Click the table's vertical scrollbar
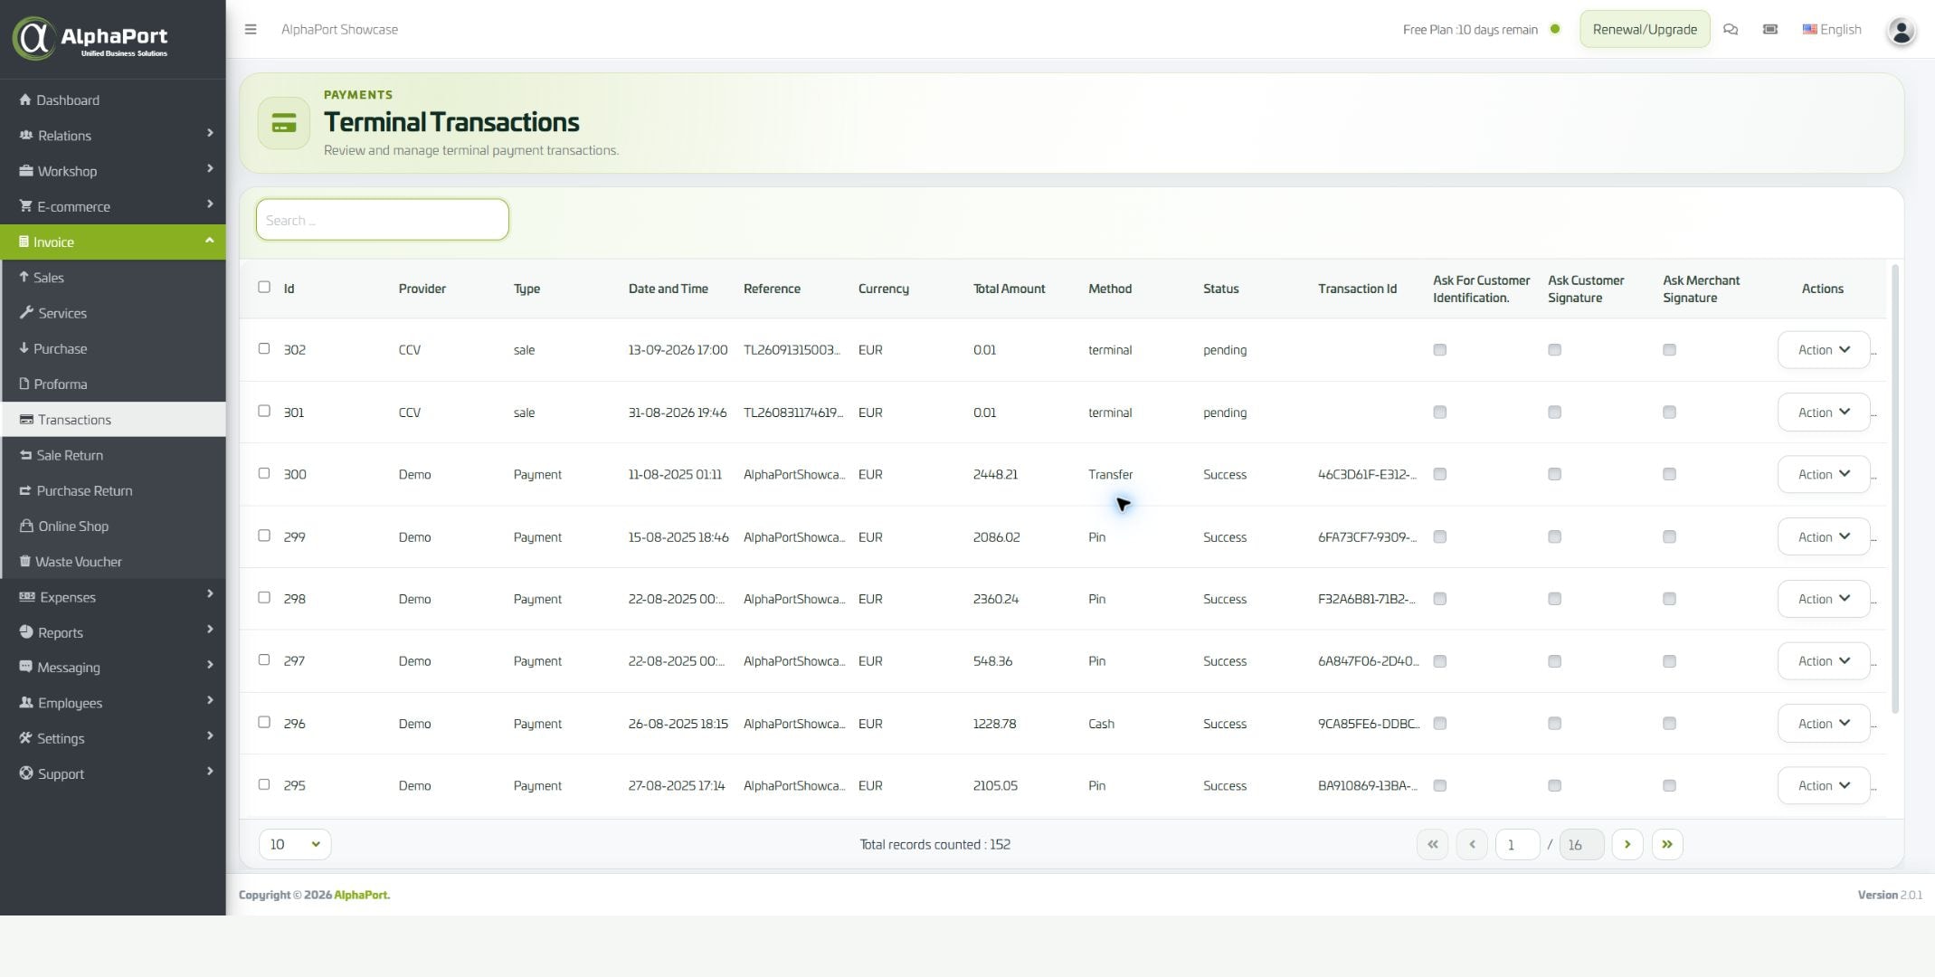This screenshot has width=1935, height=977. point(1894,488)
